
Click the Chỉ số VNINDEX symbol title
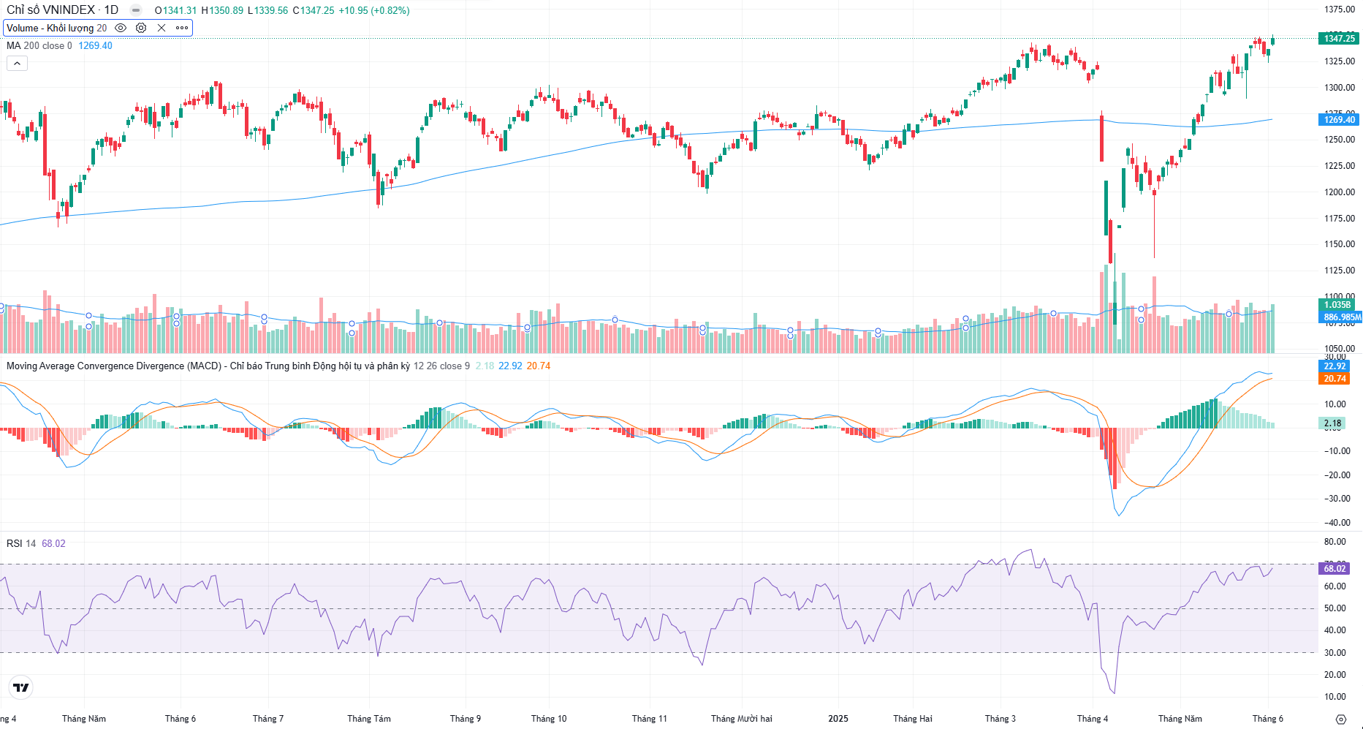click(62, 10)
